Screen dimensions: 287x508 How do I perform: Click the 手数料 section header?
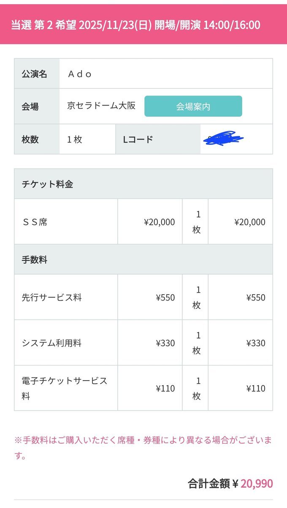(x=143, y=260)
